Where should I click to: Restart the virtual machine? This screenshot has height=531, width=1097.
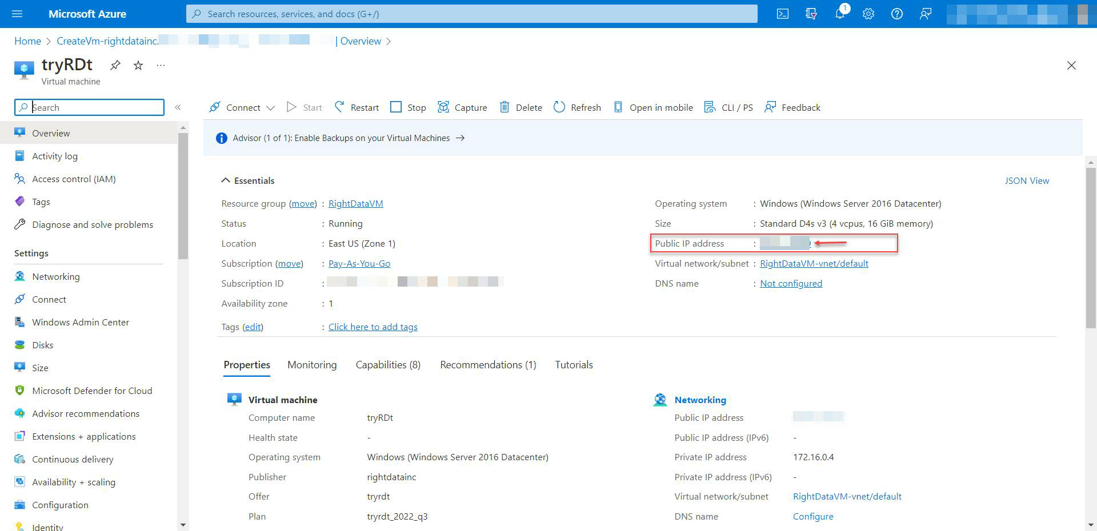tap(357, 107)
